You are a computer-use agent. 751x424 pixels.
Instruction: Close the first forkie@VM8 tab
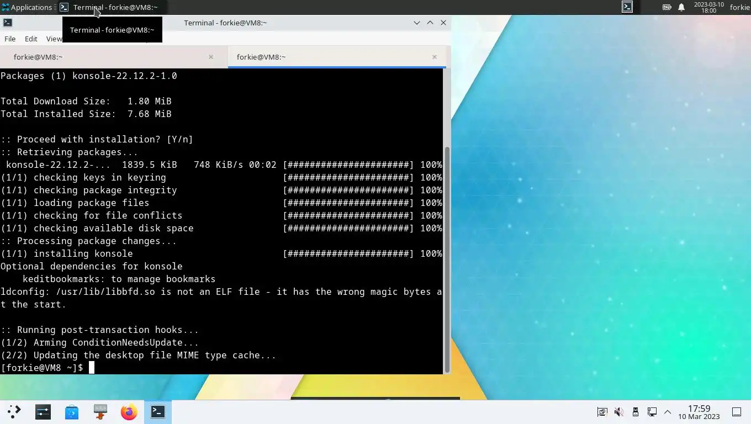(x=211, y=57)
